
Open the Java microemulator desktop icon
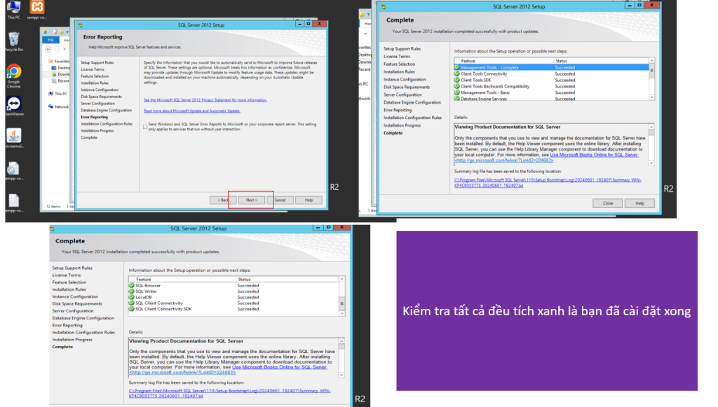(x=14, y=137)
